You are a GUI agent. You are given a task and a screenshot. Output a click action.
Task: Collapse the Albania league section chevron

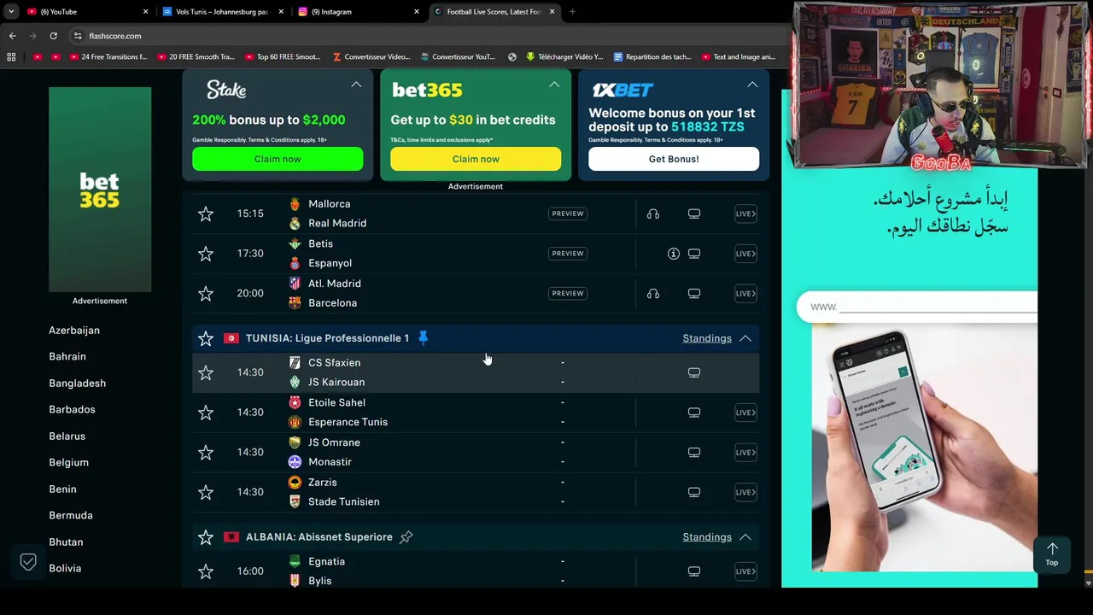pyautogui.click(x=745, y=537)
